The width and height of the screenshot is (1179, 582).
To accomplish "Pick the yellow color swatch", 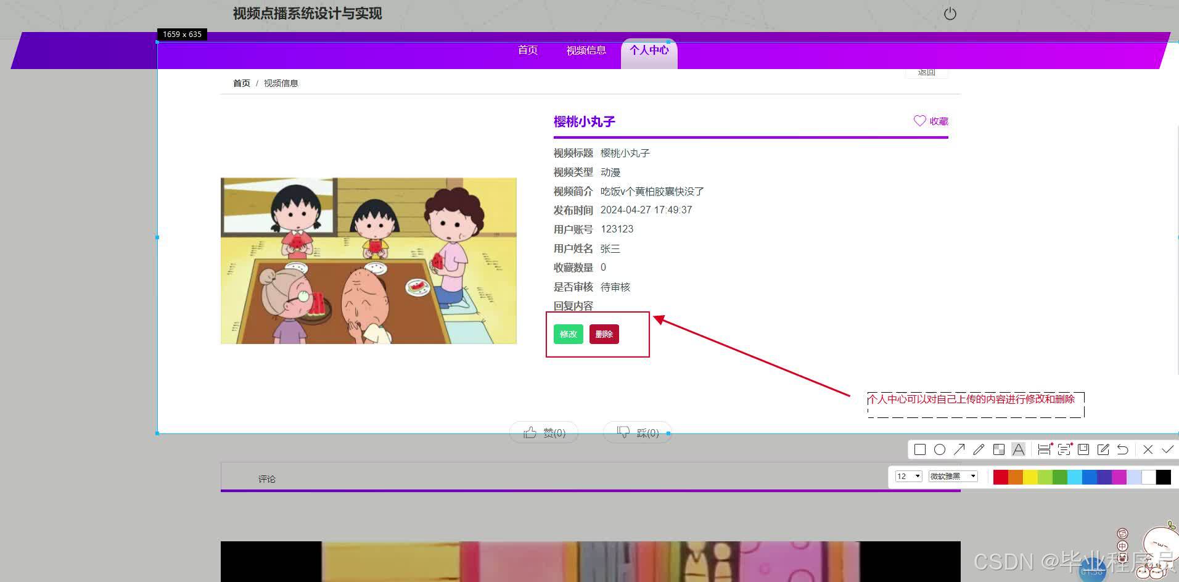I will point(1030,477).
